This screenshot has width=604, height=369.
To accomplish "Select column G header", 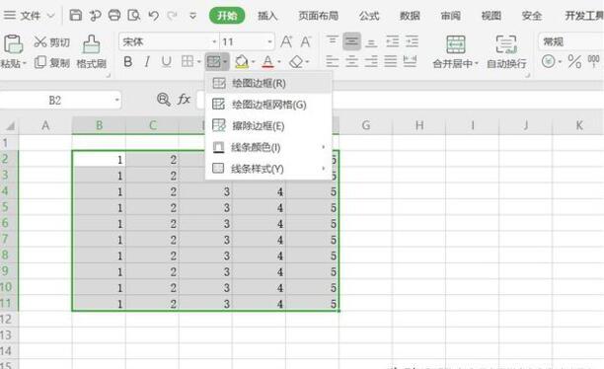I will pos(366,125).
